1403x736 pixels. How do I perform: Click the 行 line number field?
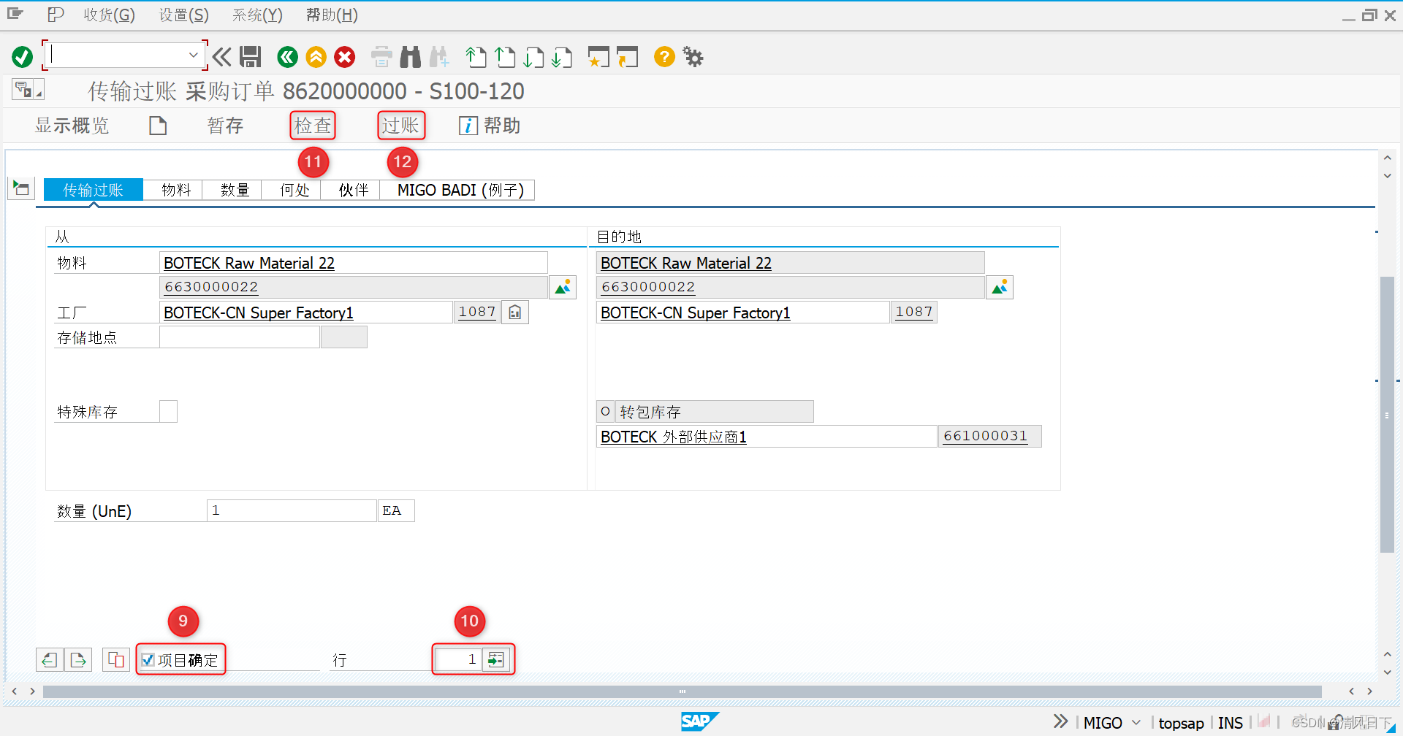pos(458,659)
